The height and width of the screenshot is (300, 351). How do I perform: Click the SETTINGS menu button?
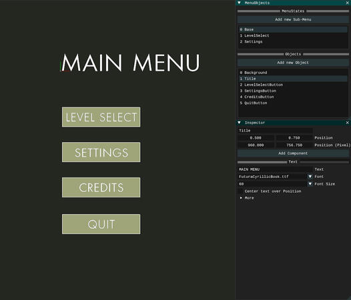coord(101,152)
